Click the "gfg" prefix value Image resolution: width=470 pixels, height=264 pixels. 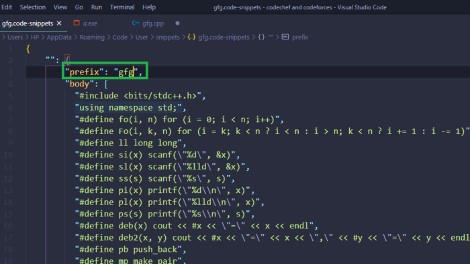point(126,72)
